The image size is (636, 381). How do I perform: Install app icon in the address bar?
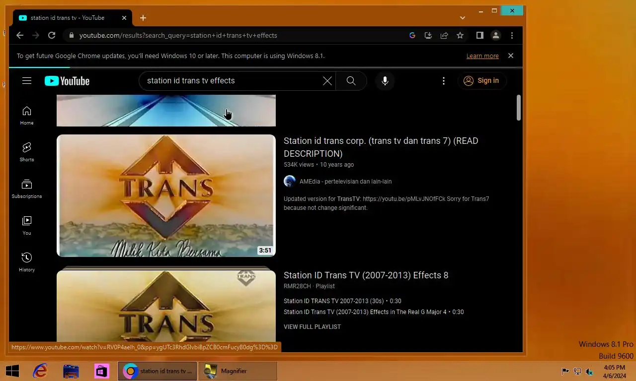point(428,35)
